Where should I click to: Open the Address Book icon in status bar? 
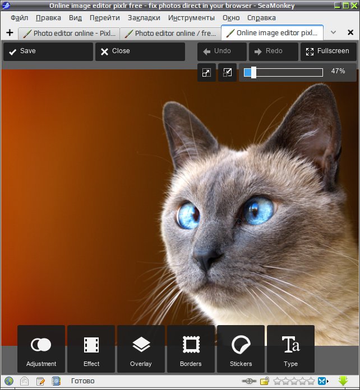pyautogui.click(x=56, y=381)
